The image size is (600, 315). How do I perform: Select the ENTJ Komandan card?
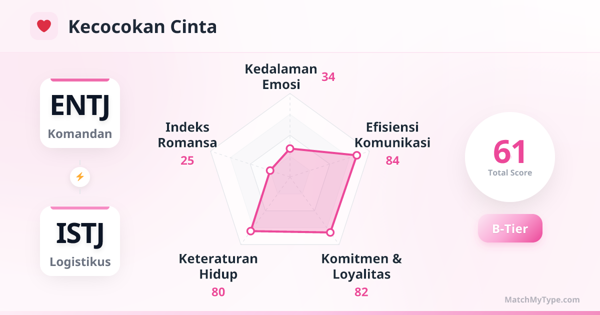80,113
